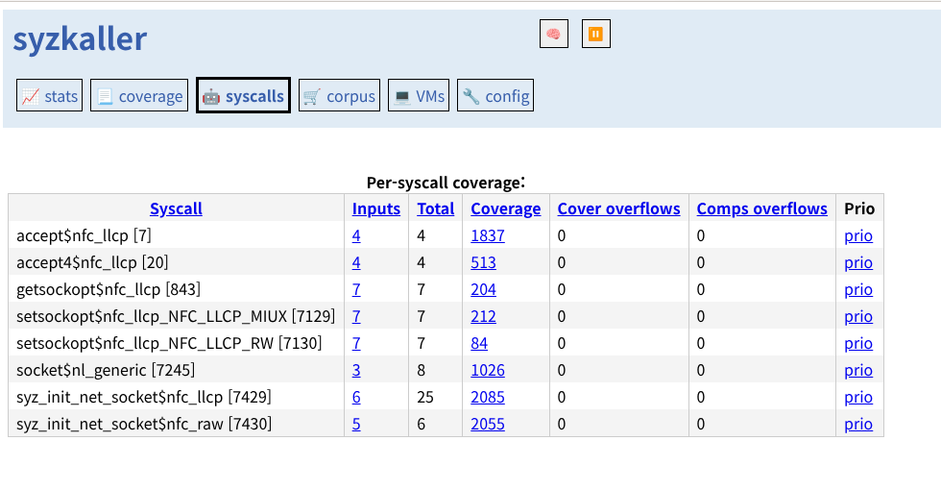Sort by Cover overflows column header
This screenshot has width=941, height=490.
618,208
